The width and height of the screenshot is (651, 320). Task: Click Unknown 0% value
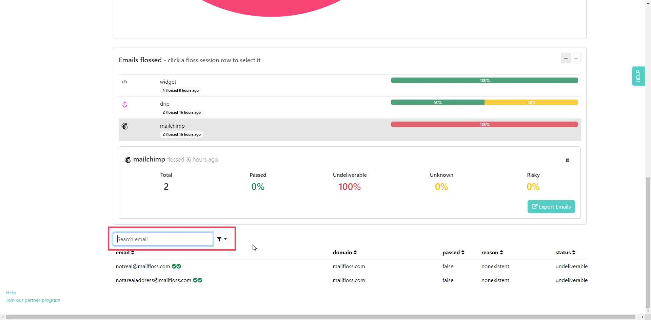click(441, 187)
